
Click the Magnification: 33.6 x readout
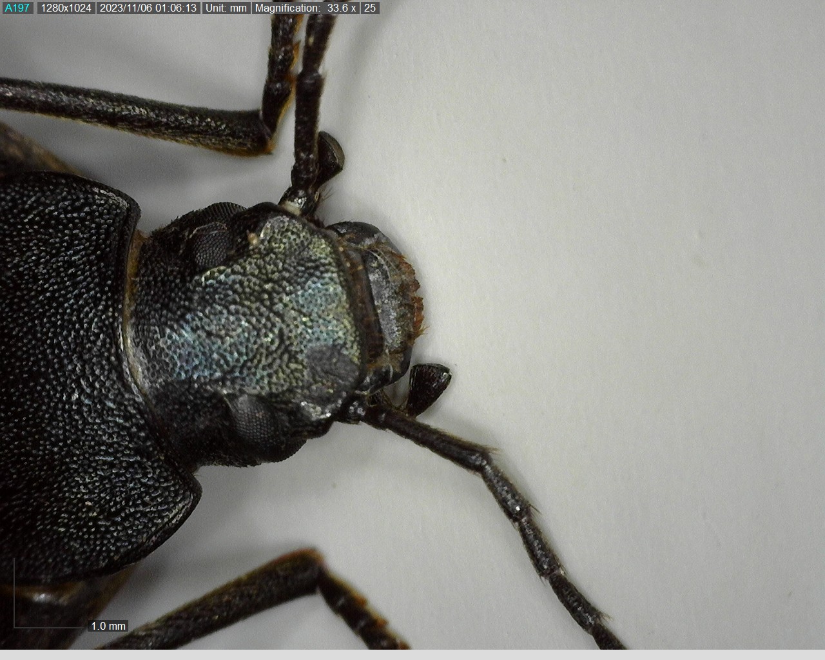coord(306,8)
